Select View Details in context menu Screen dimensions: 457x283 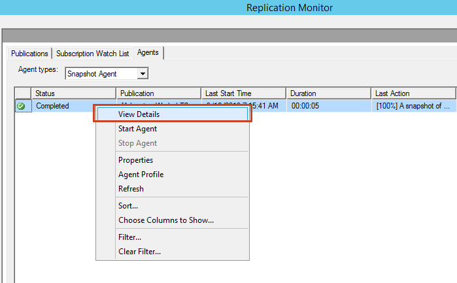(x=139, y=114)
